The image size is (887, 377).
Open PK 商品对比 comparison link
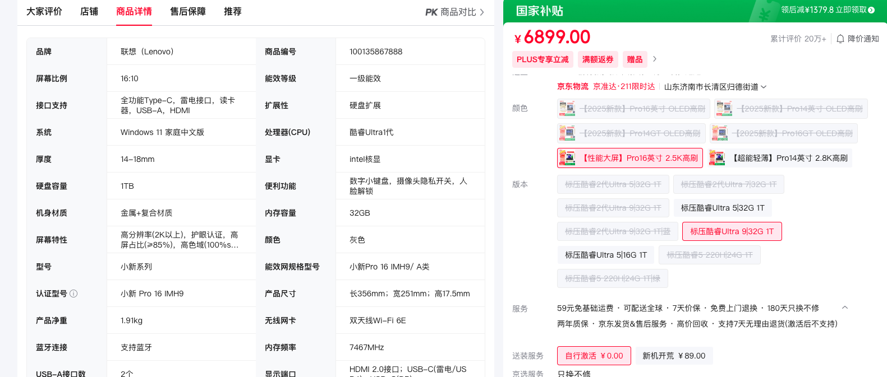pos(454,12)
